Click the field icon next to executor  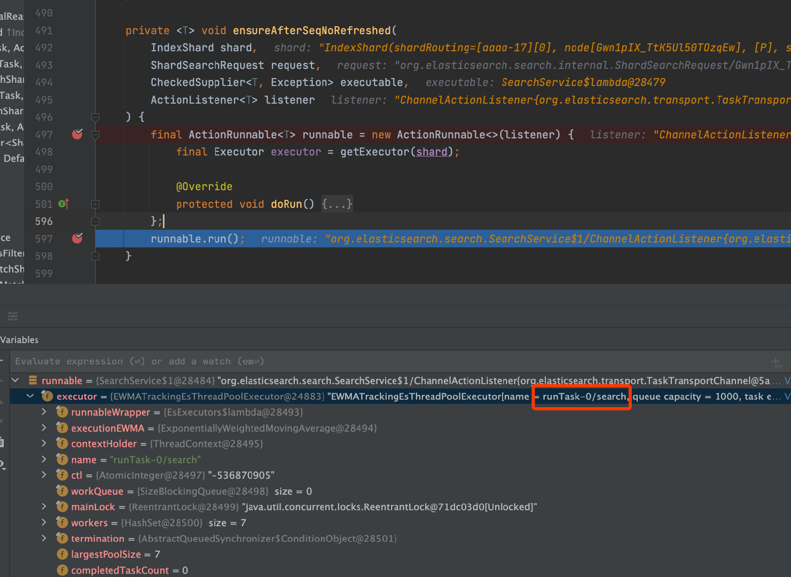[48, 396]
